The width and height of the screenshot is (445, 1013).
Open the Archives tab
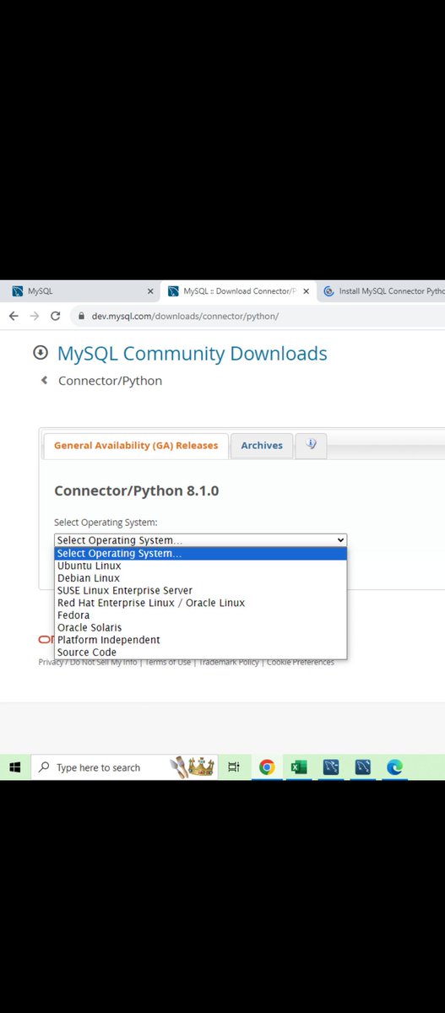pyautogui.click(x=262, y=446)
